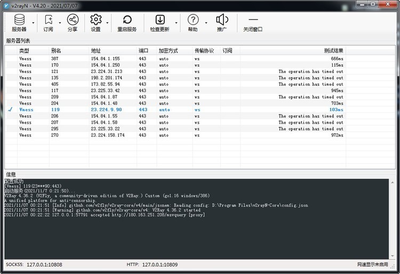Click timed out result for alias 121

(311, 71)
